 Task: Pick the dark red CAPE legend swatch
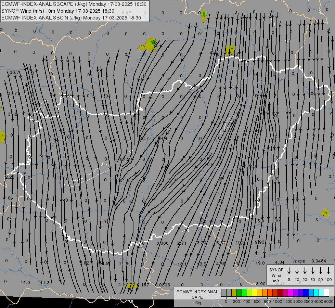(280, 293)
